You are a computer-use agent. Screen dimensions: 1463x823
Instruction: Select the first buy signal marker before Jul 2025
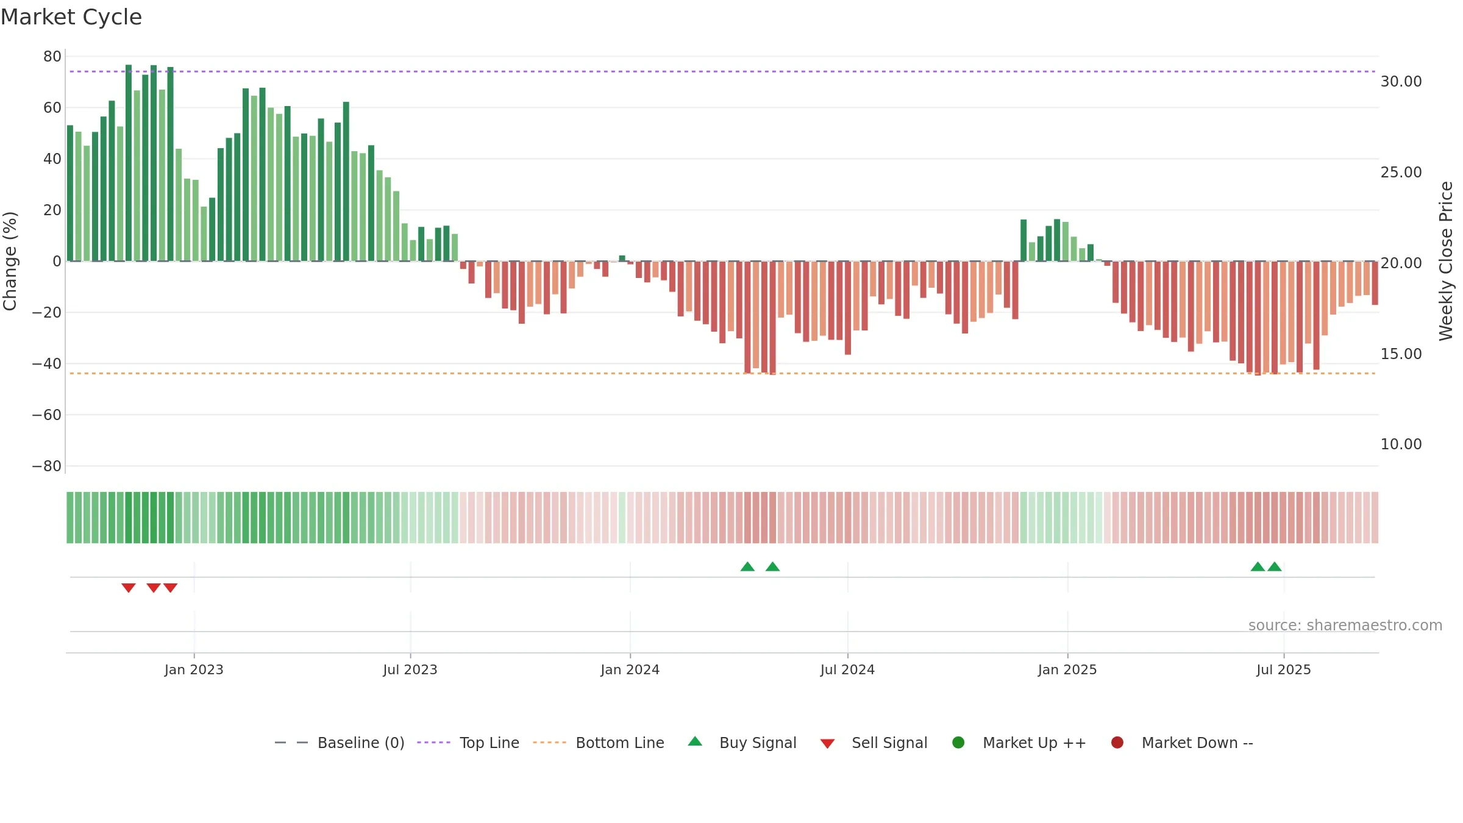(x=1258, y=566)
